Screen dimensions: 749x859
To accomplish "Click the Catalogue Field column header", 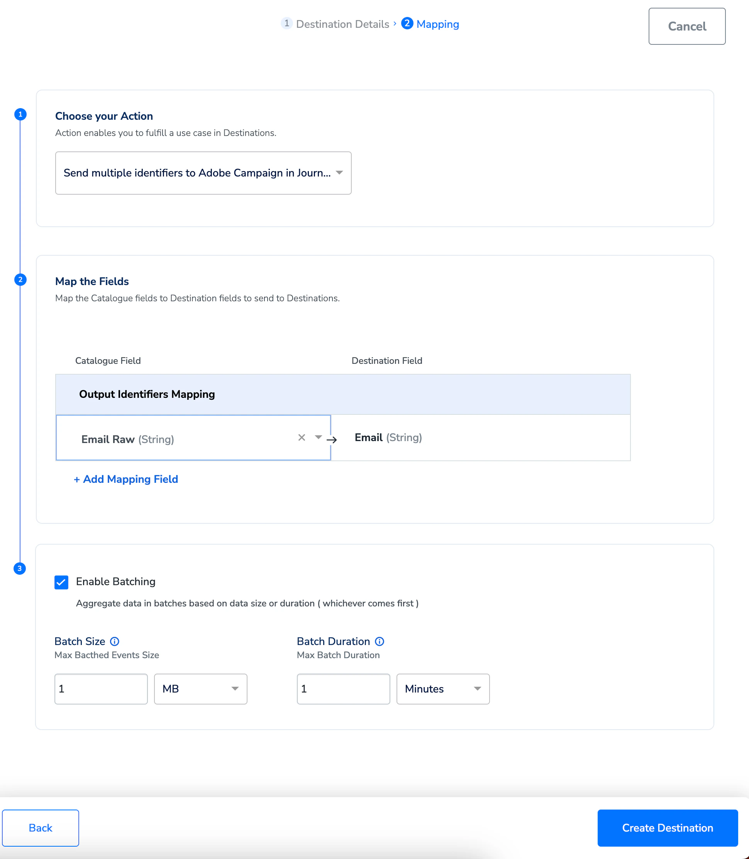I will 108,360.
